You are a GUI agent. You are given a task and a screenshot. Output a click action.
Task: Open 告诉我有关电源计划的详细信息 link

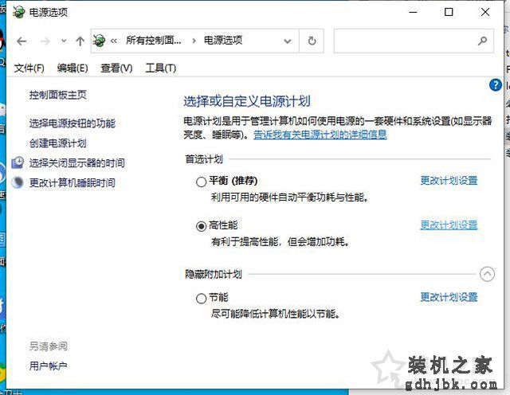pos(320,135)
